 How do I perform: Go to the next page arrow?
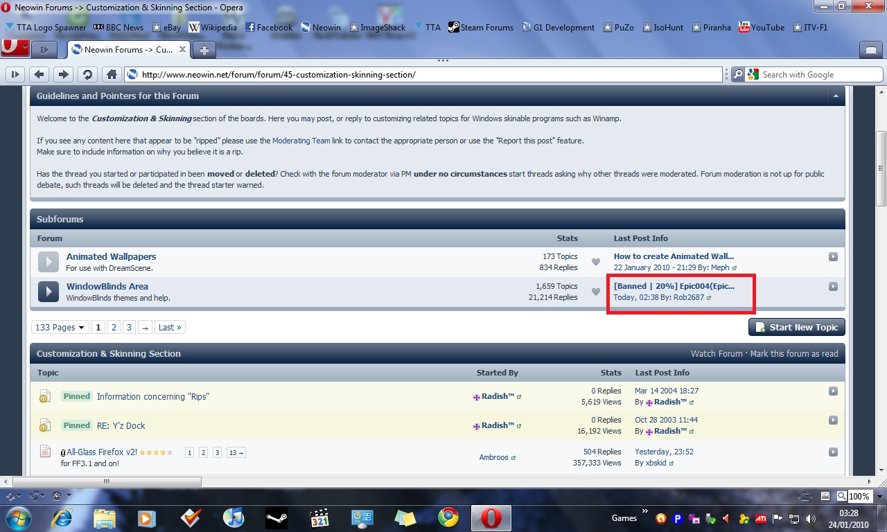click(x=145, y=328)
